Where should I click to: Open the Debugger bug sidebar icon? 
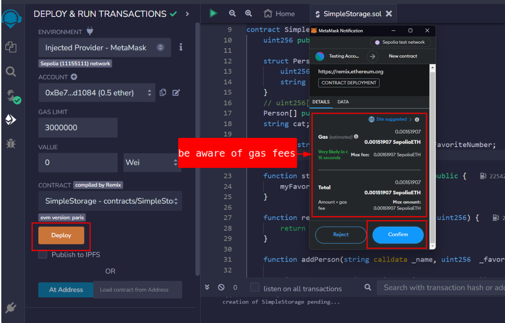11,144
